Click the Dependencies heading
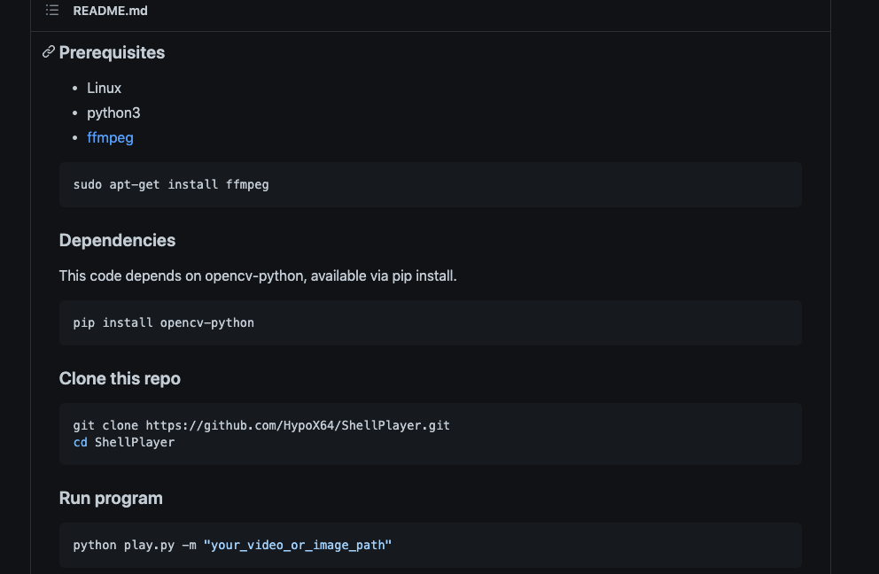 tap(117, 240)
